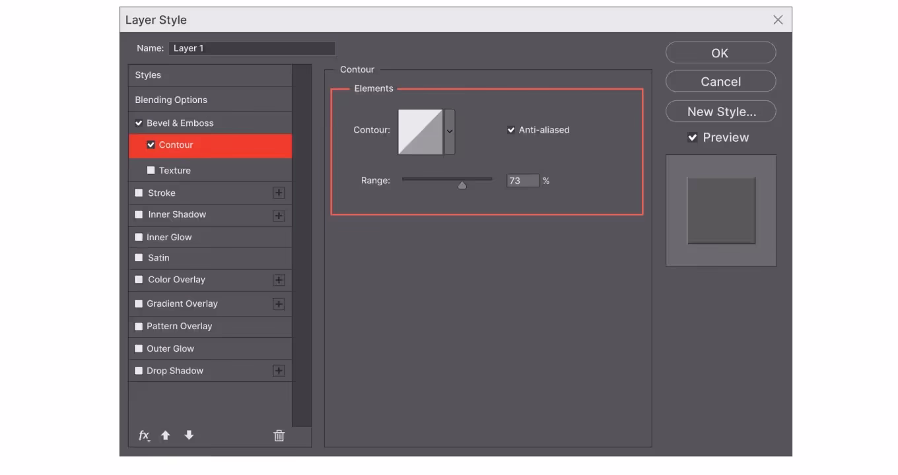Click the Range slider handle
The width and height of the screenshot is (898, 475).
point(462,185)
